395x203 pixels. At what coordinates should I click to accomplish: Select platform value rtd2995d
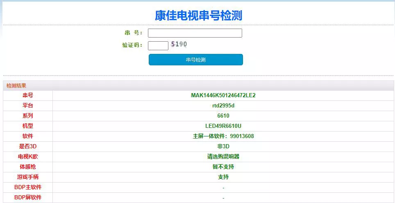click(x=223, y=106)
